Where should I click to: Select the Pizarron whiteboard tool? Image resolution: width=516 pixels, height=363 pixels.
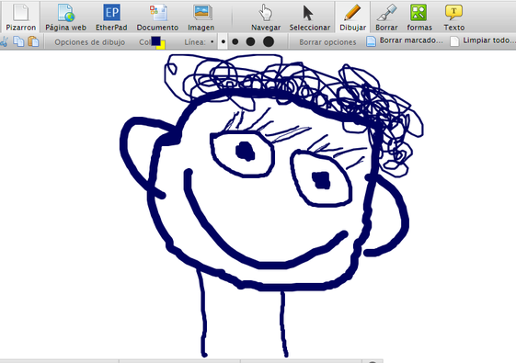coord(21,17)
